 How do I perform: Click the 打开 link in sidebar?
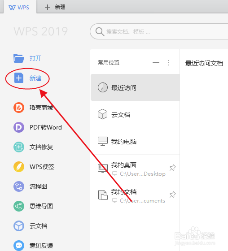pos(35,58)
